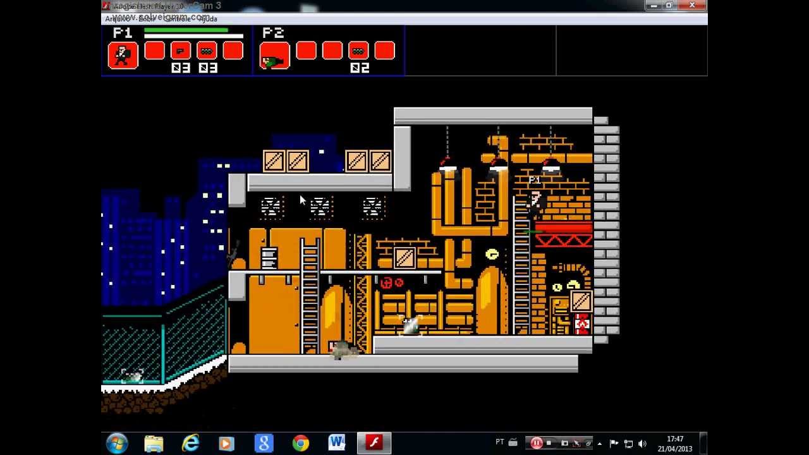Click P2 grenade count 02
Image resolution: width=809 pixels, height=455 pixels.
[x=359, y=68]
